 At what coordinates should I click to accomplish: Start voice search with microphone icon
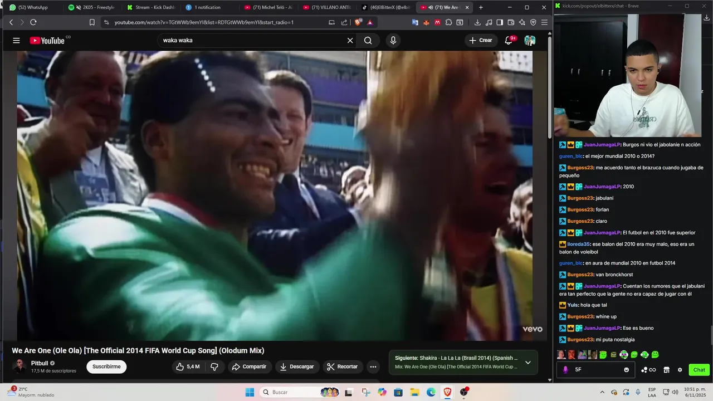pos(393,40)
